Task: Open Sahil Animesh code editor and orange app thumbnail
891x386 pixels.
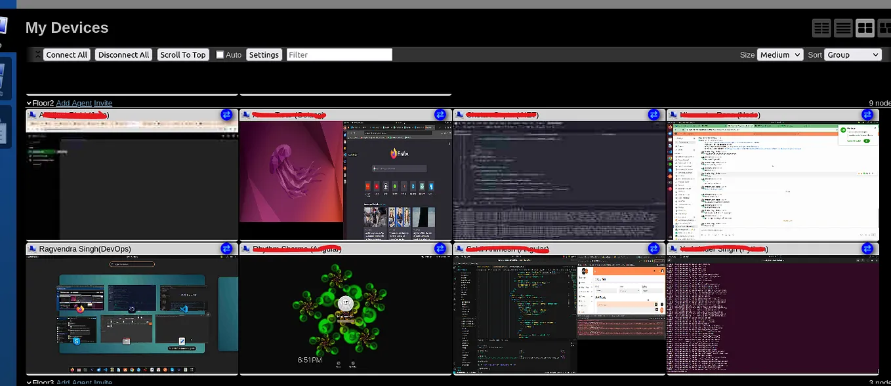Action: pos(559,315)
